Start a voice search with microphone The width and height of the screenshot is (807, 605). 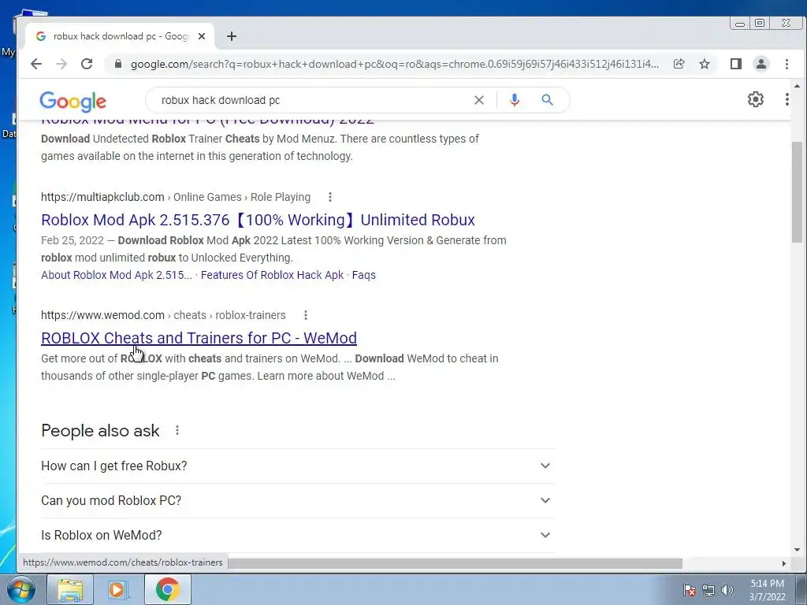514,100
